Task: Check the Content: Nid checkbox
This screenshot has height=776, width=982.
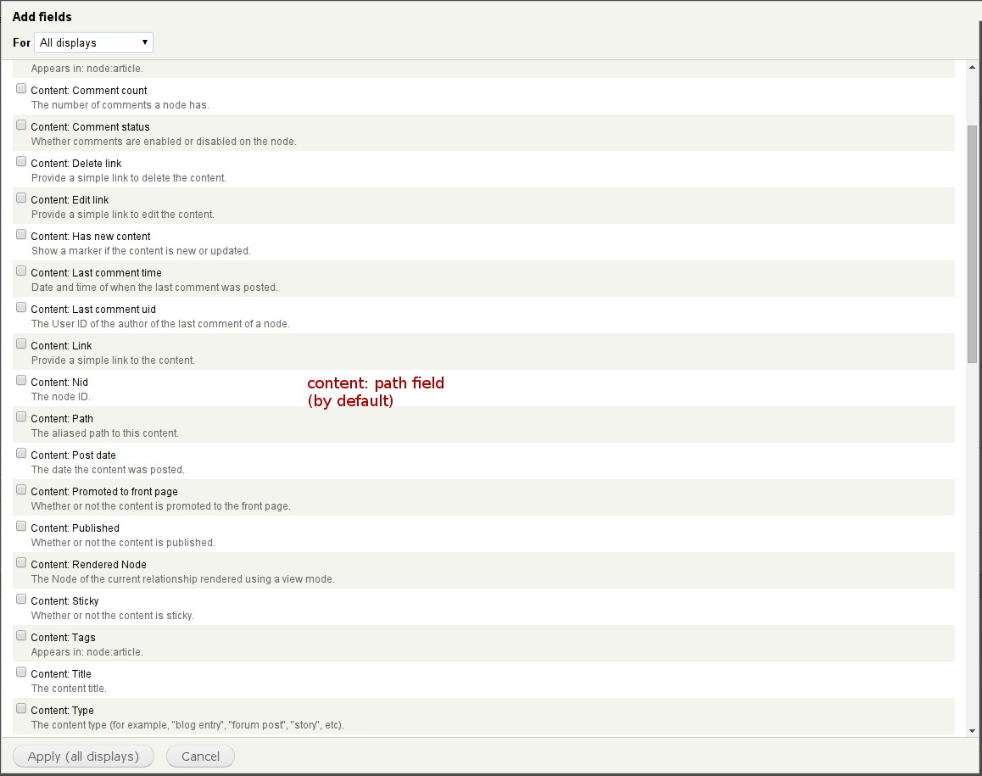Action: [21, 379]
